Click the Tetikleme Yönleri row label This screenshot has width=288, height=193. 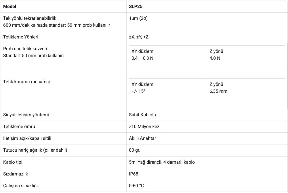coord(21,37)
